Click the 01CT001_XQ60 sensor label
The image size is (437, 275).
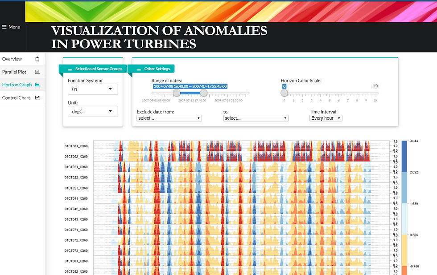76,146
